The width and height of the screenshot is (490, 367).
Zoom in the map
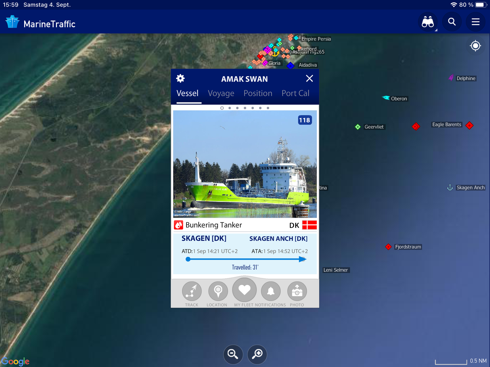257,354
